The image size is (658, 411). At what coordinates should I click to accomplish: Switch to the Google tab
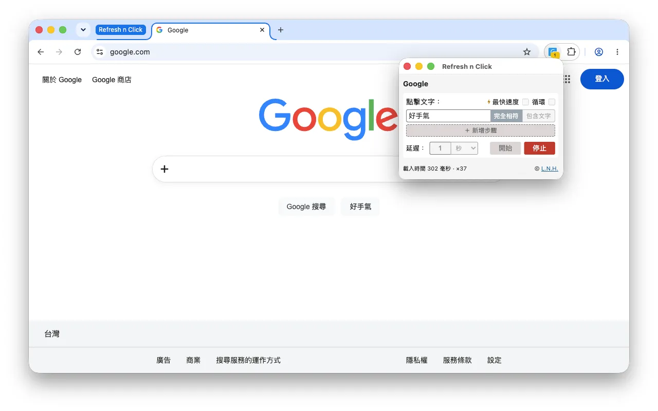(x=211, y=30)
